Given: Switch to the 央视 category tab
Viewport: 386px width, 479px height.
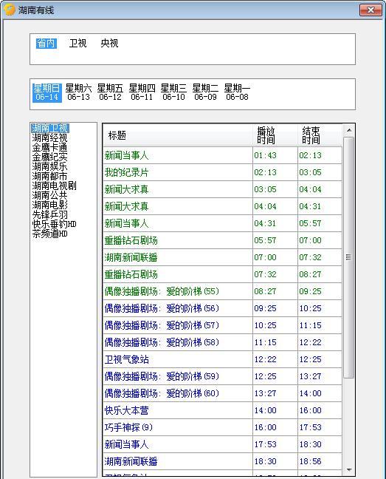Looking at the screenshot, I should (x=109, y=44).
